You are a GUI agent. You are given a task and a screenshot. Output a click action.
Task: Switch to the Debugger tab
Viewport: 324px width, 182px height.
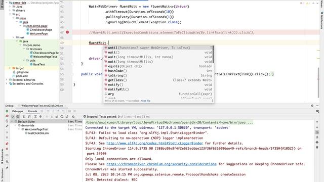coord(18,111)
